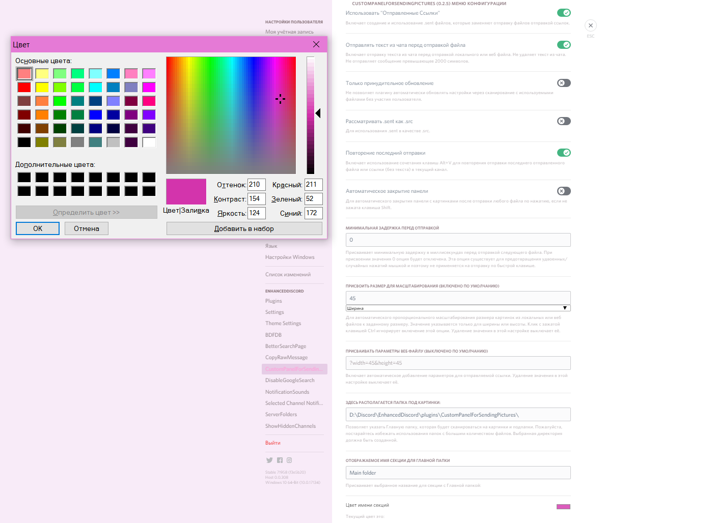Open NotificationSounds plugin settings
This screenshot has width=715, height=523.
(x=287, y=392)
